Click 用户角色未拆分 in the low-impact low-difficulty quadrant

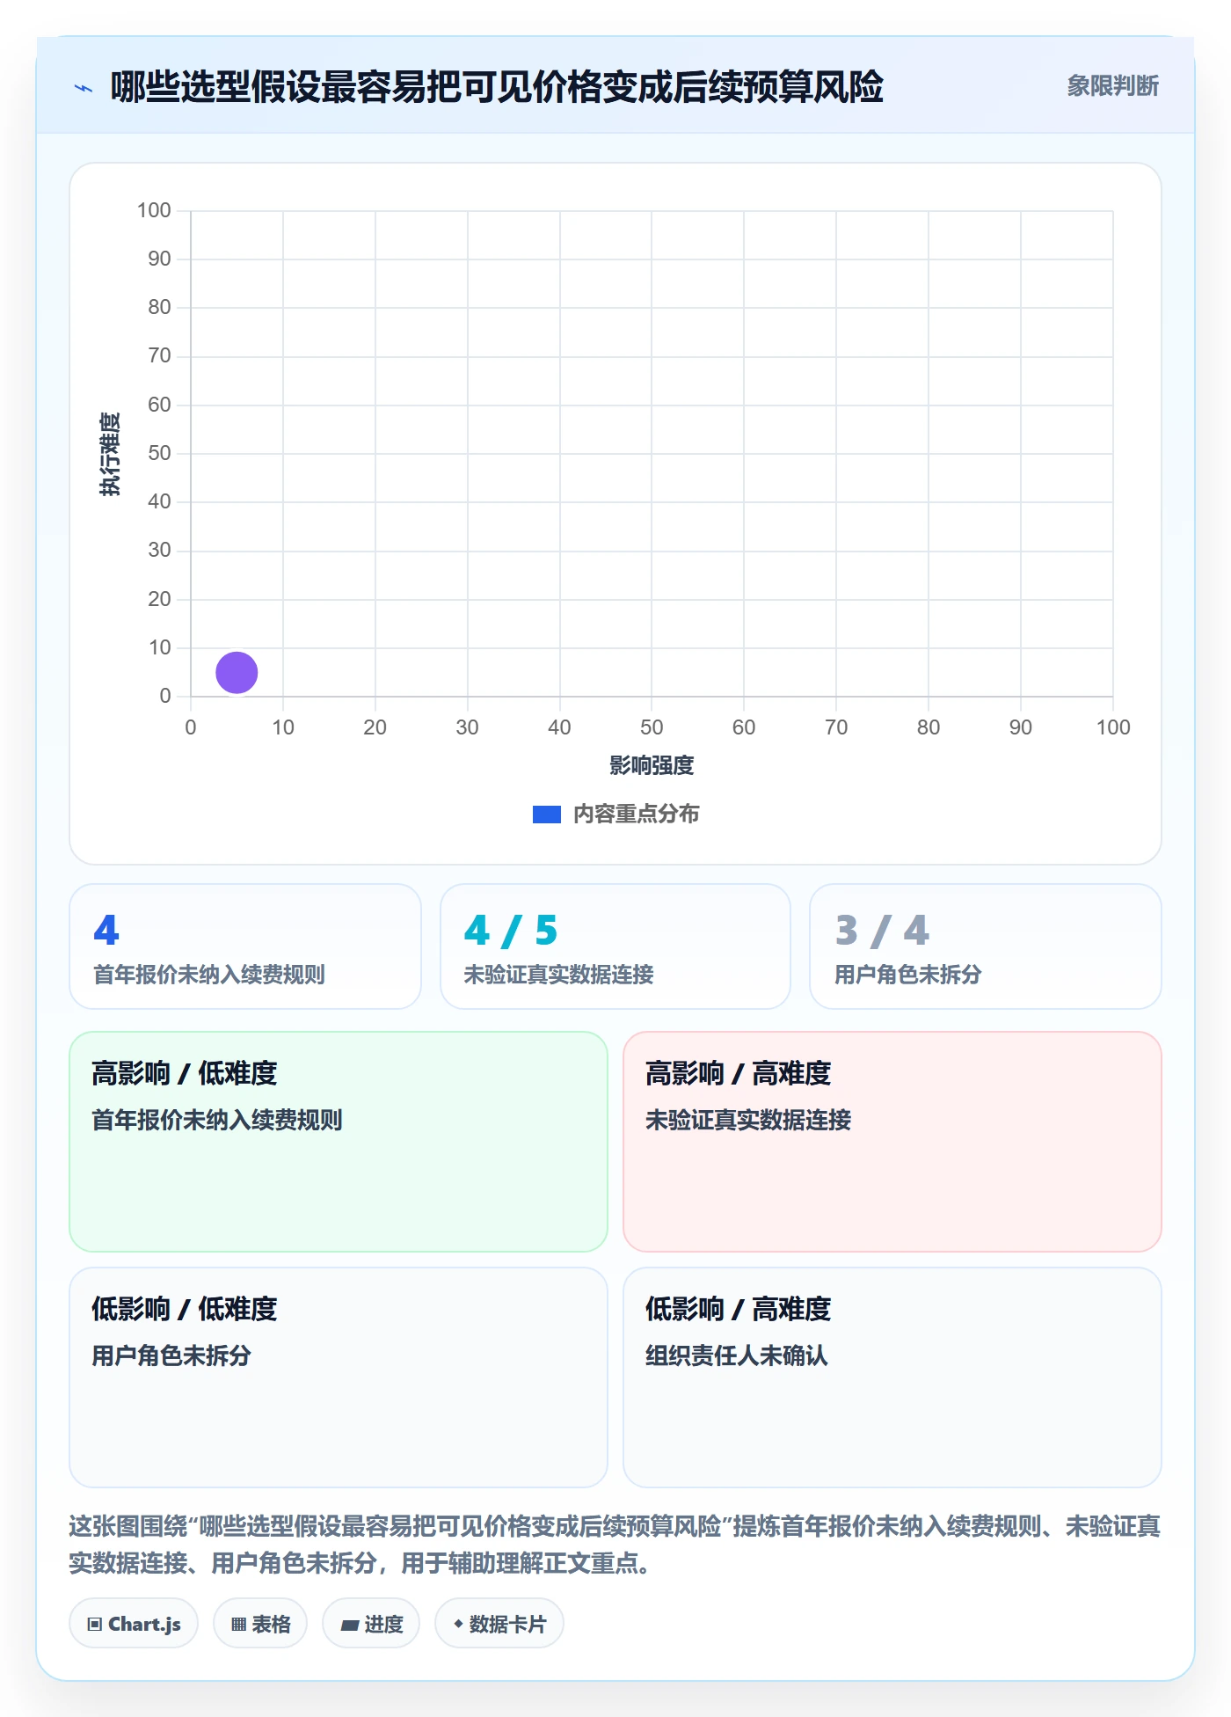(x=171, y=1355)
